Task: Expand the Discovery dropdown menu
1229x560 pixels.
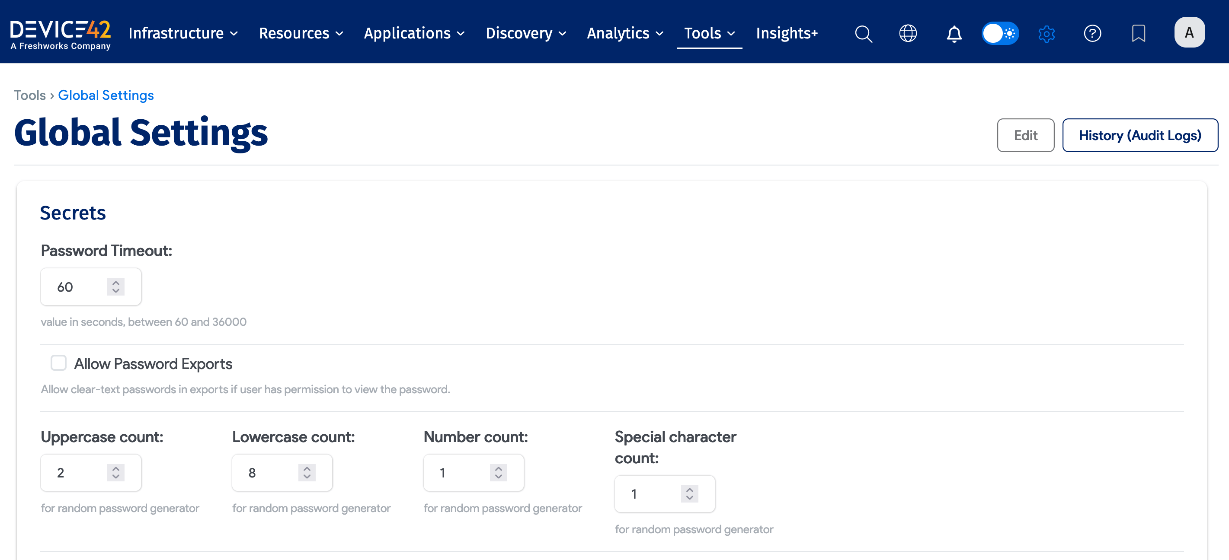Action: pyautogui.click(x=526, y=33)
